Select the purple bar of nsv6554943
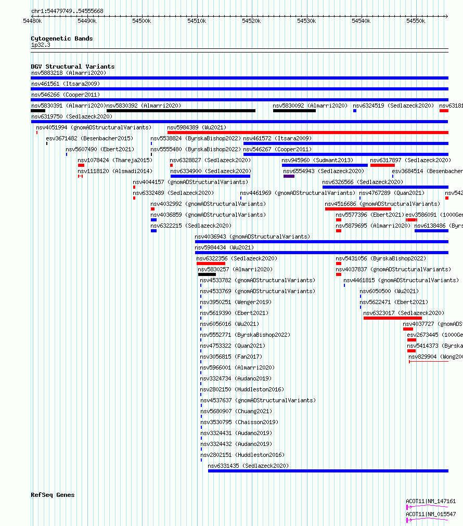This screenshot has width=463, height=526. (x=289, y=176)
